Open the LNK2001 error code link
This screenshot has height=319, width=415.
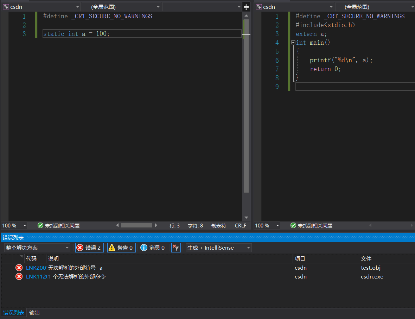36,268
